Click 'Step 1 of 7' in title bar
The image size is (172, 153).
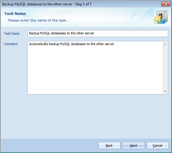[x=83, y=4]
